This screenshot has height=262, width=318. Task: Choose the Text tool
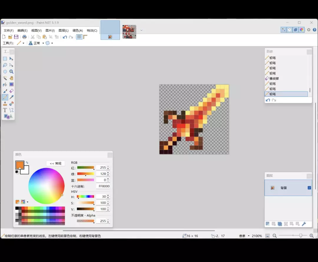5,110
